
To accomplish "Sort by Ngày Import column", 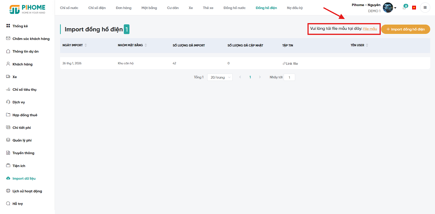I will point(86,45).
